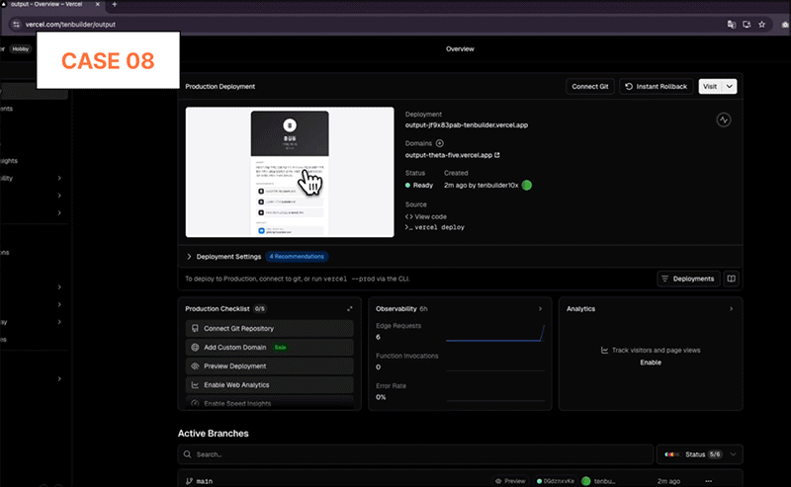Open external link icon next to output-theta-five.vercel.app
The image size is (791, 487).
[497, 155]
